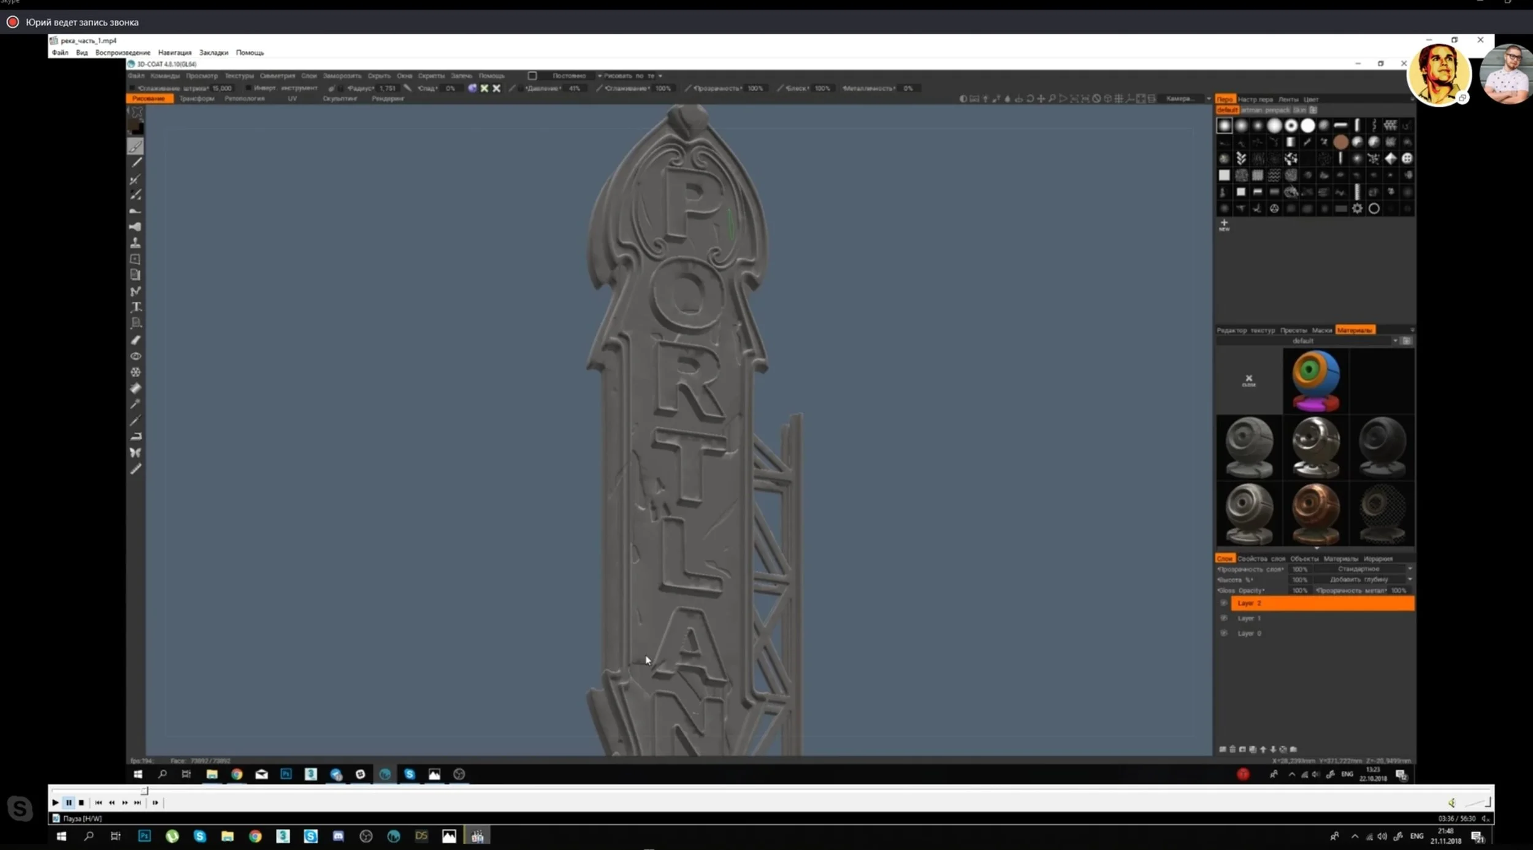Select the brush paint tool in left toolbar
The height and width of the screenshot is (850, 1533).
point(136,146)
